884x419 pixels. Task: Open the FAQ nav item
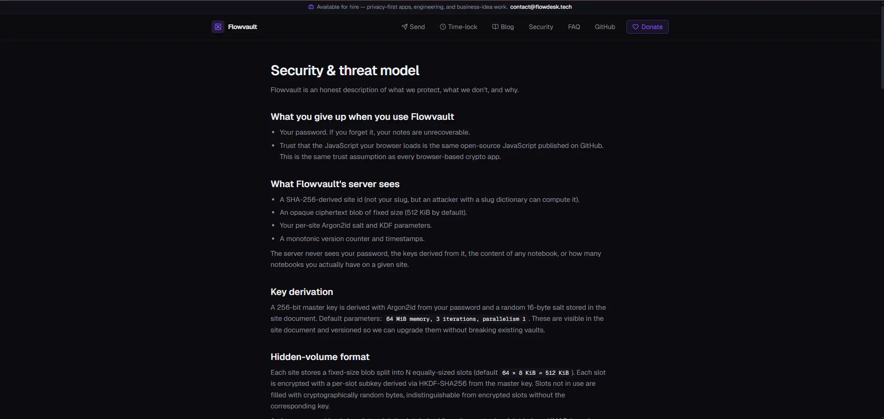tap(574, 27)
